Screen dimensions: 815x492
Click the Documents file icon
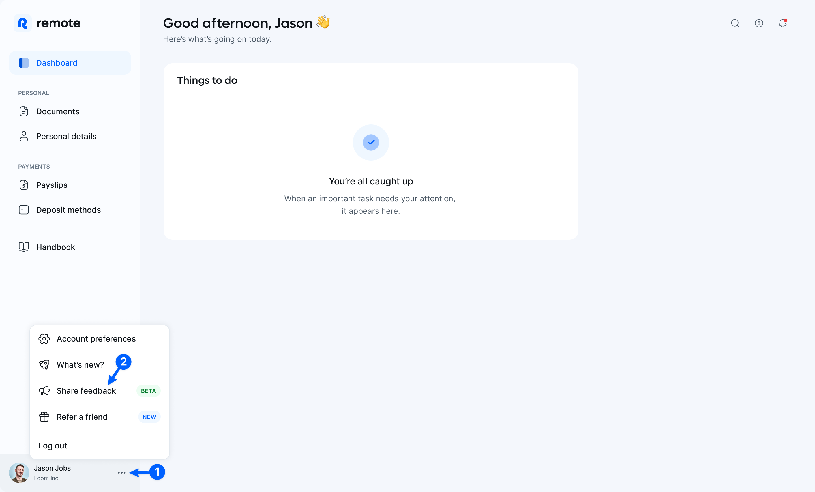tap(24, 111)
